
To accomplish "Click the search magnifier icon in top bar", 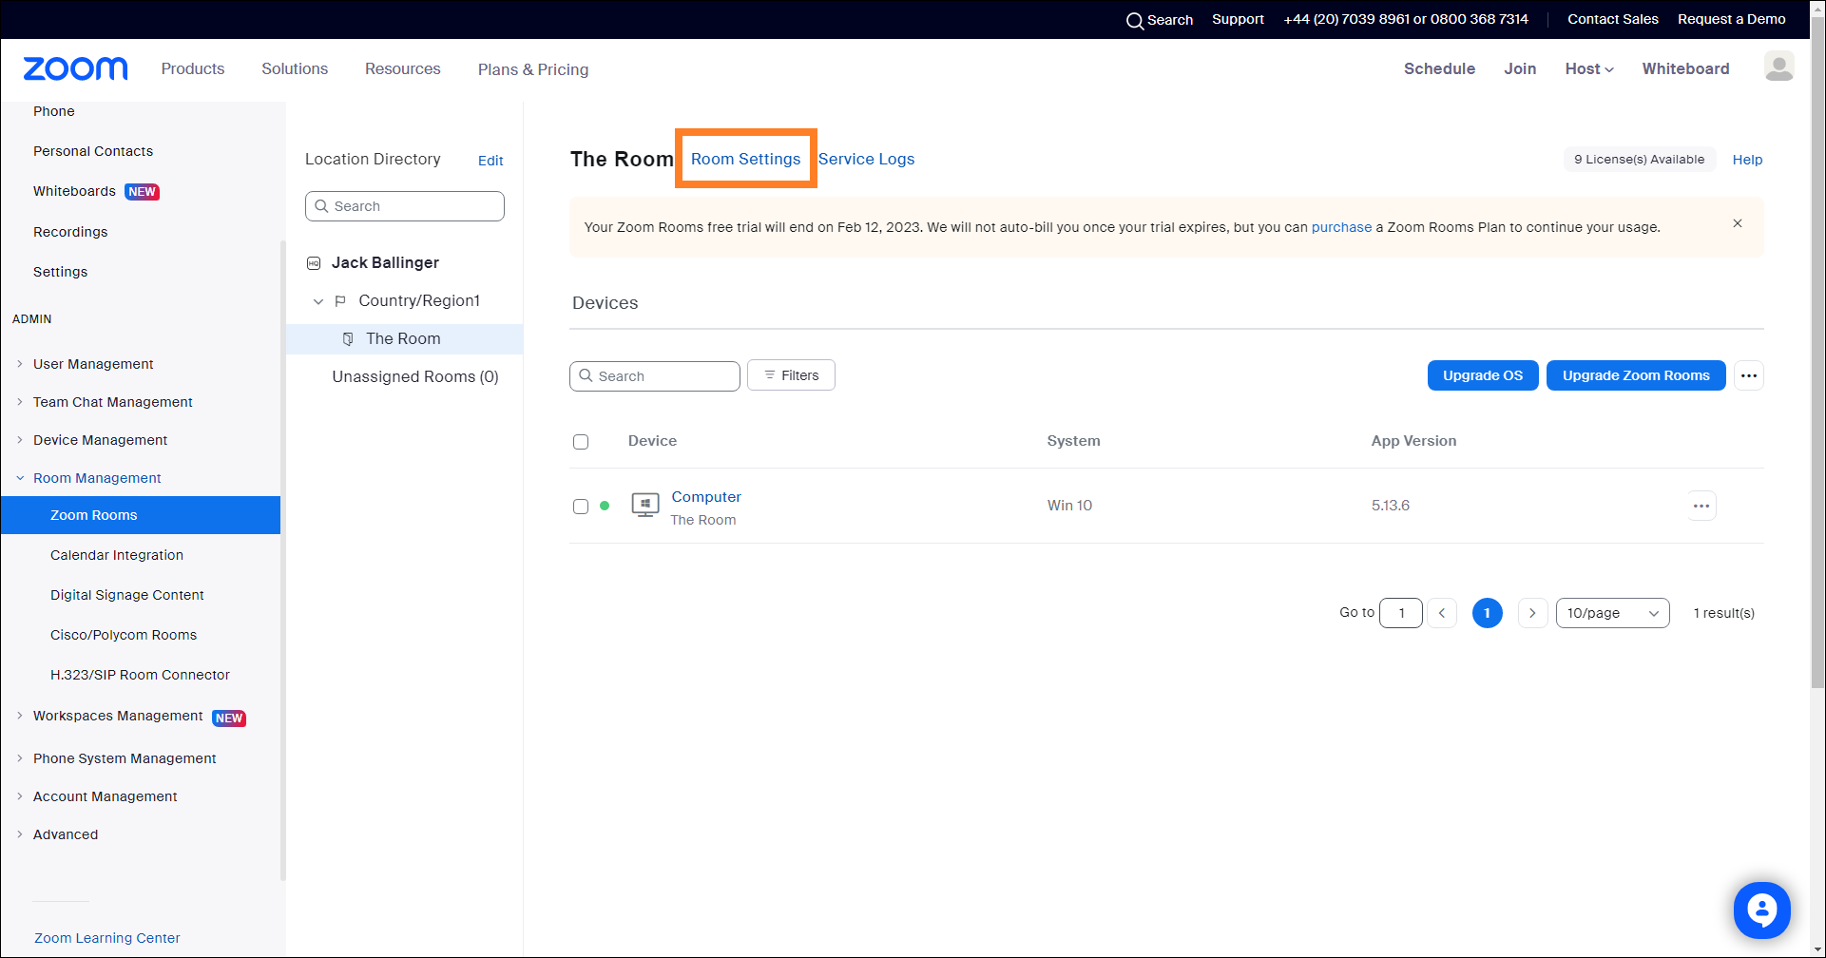I will pos(1134,20).
